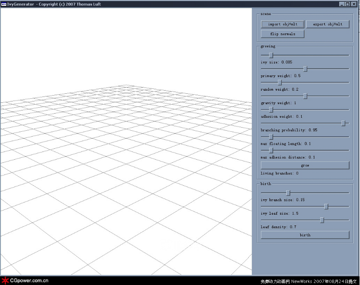
Task: Click the ivy leaf size slider handle
Action: [x=326, y=207]
